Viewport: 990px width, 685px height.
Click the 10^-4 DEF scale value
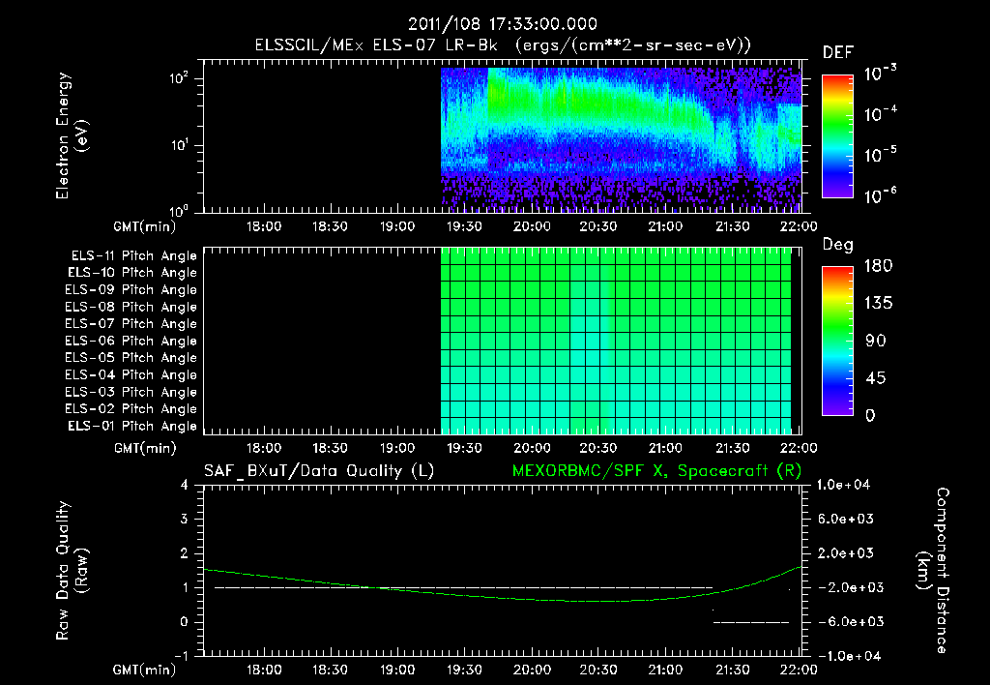pos(880,114)
